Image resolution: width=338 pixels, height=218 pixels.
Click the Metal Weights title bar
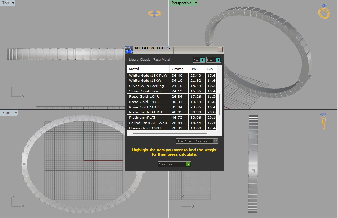point(175,50)
